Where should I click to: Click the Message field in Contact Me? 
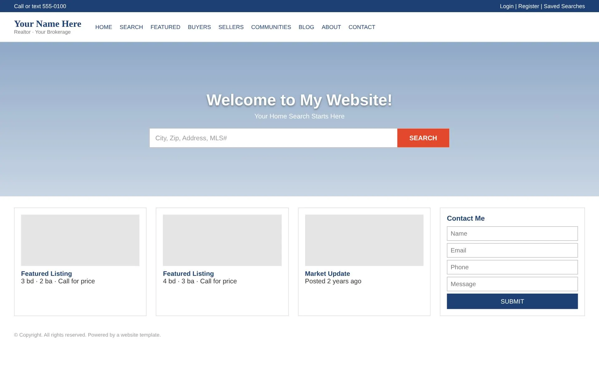tap(512, 284)
